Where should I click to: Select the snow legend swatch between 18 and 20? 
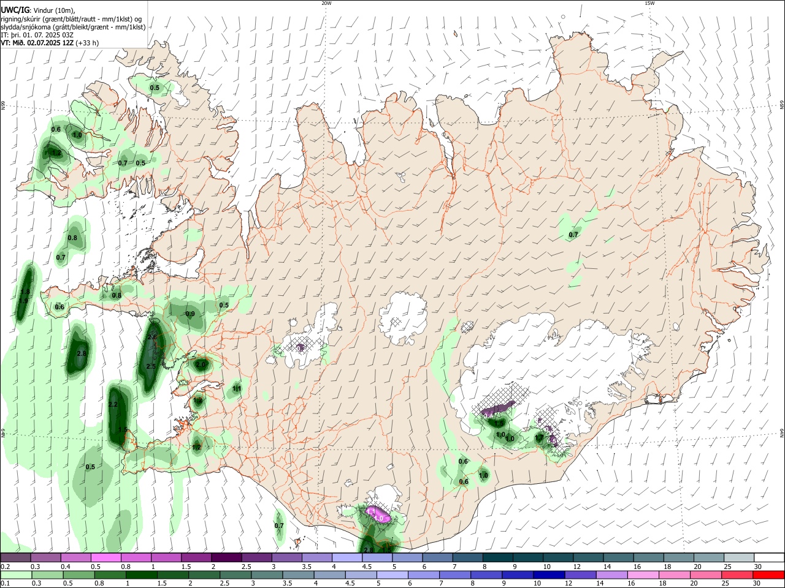[x=678, y=558]
